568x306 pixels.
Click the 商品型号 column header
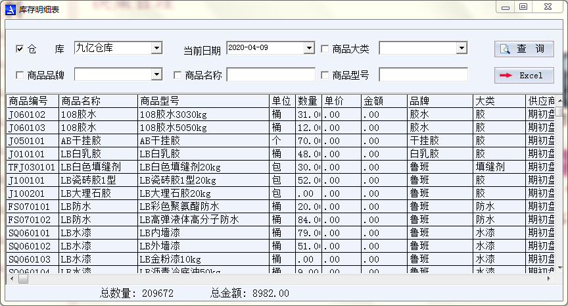204,101
